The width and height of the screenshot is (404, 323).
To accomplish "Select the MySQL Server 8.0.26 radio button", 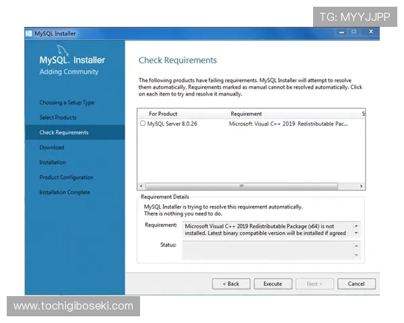I will (143, 124).
